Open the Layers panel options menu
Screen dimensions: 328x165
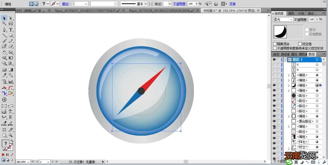[324, 54]
